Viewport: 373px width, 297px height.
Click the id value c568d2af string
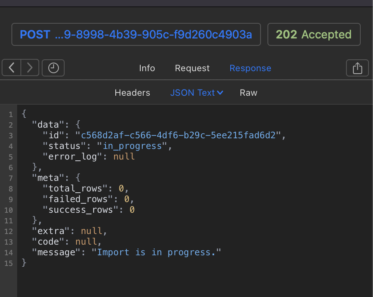click(x=178, y=135)
